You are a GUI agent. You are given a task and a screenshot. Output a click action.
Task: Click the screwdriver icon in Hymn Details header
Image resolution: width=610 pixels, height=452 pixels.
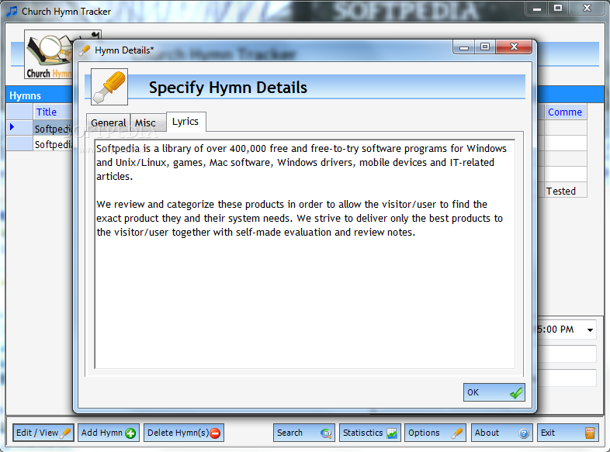tap(109, 87)
